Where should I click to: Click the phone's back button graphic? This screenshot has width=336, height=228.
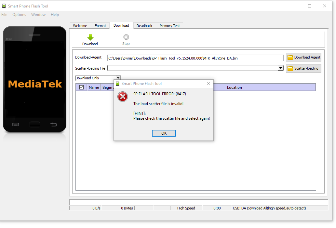tap(54, 124)
